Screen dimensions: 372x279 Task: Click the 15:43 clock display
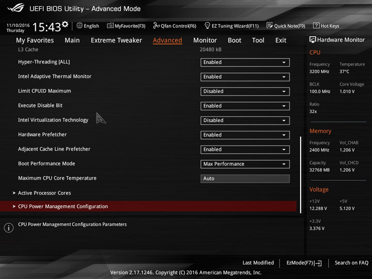pos(47,27)
